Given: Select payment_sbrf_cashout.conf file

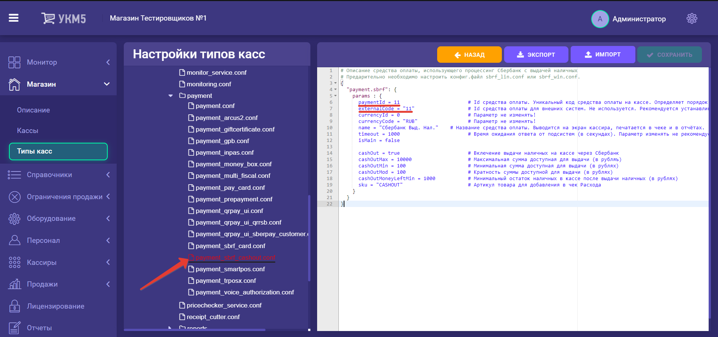Looking at the screenshot, I should [x=235, y=257].
